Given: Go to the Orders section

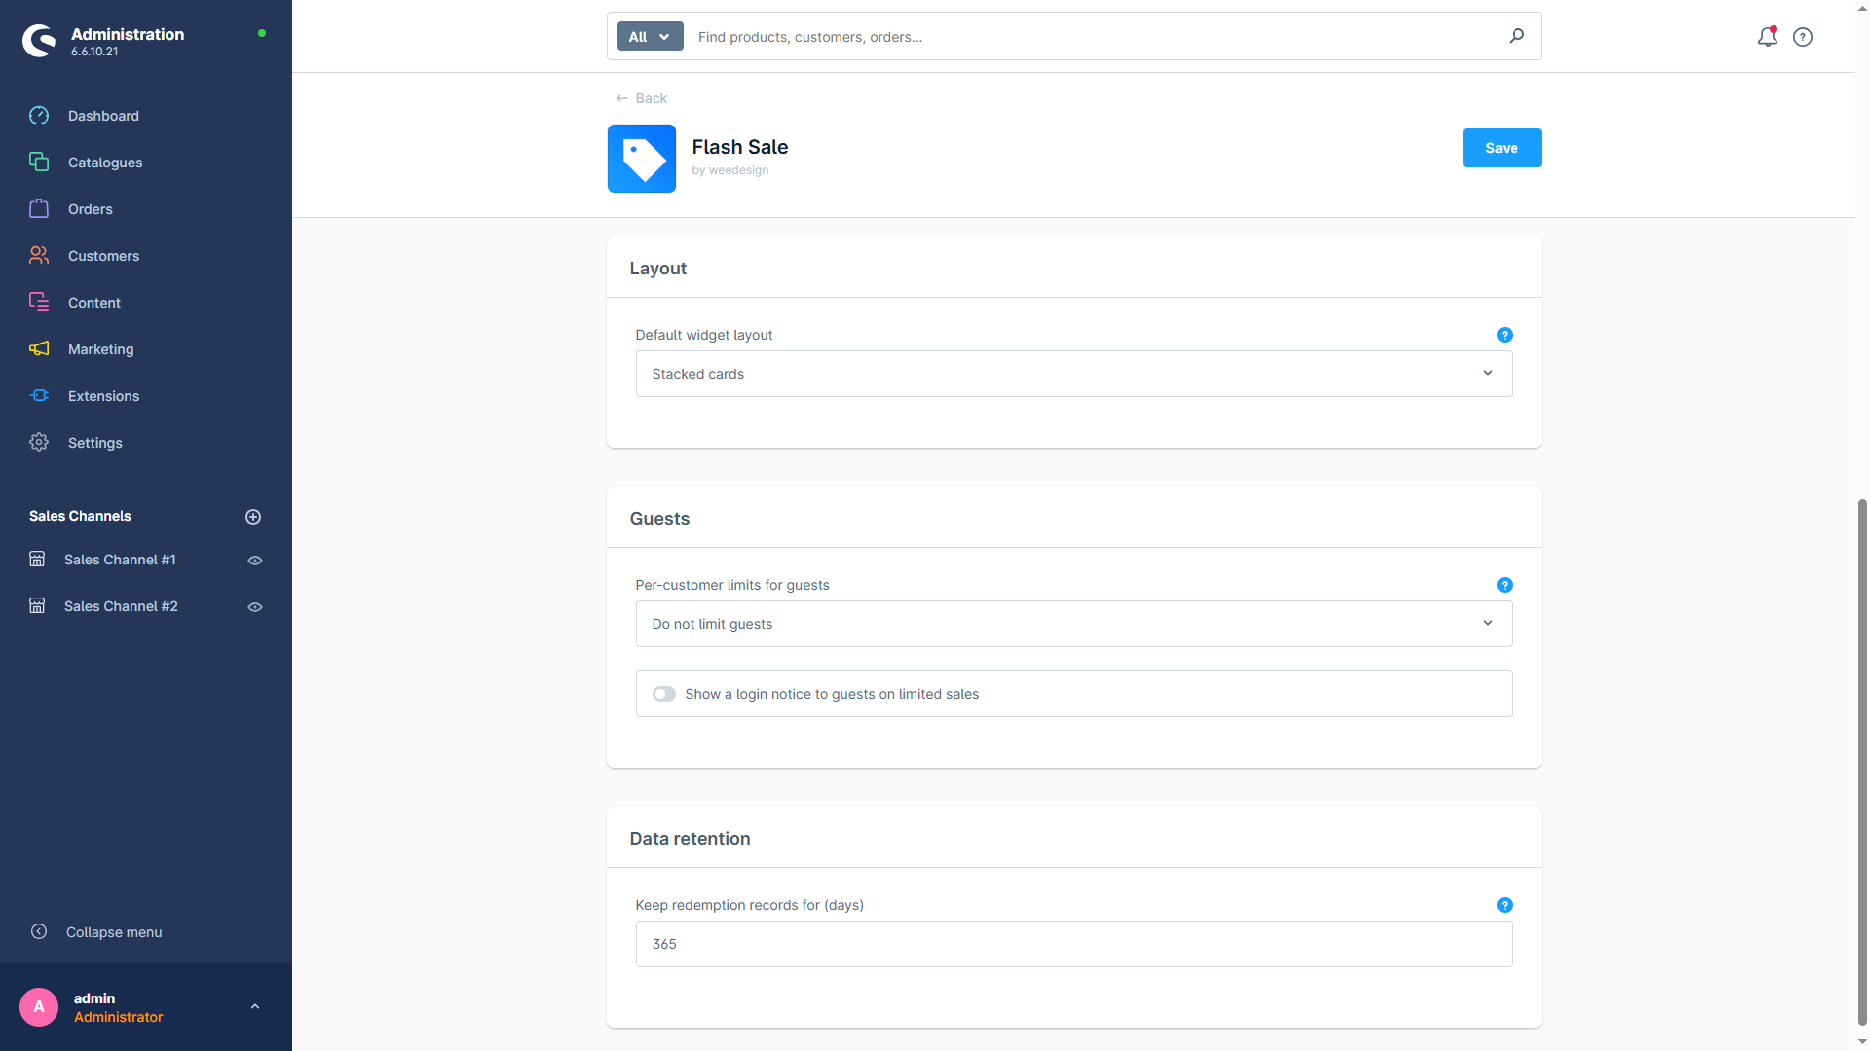Looking at the screenshot, I should [x=91, y=209].
